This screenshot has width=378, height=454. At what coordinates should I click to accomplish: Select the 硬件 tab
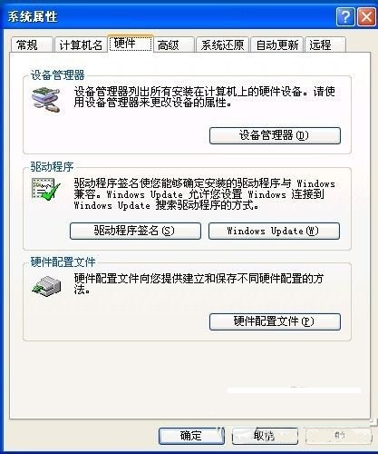coord(131,44)
